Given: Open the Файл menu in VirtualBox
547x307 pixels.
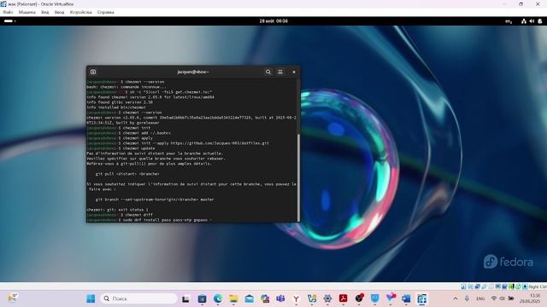Looking at the screenshot, I should pos(8,12).
